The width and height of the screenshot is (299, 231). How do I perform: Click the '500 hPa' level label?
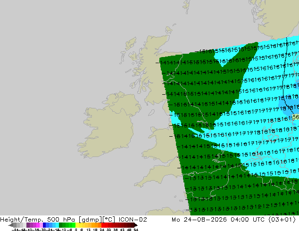tap(62, 220)
